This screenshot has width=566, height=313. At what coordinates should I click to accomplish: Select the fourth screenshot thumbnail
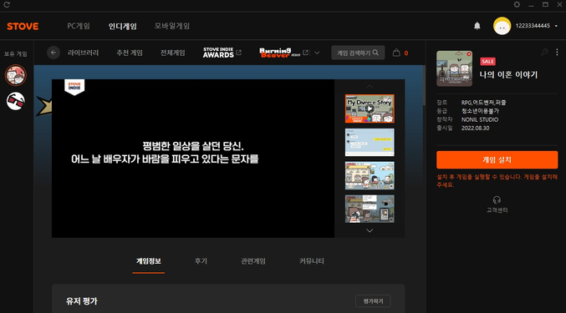[370, 209]
